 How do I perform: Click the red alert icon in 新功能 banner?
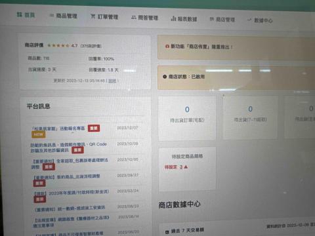[167, 47]
